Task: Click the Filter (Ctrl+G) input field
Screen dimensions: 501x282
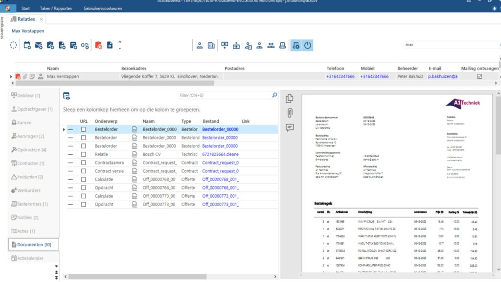Action: coord(225,95)
